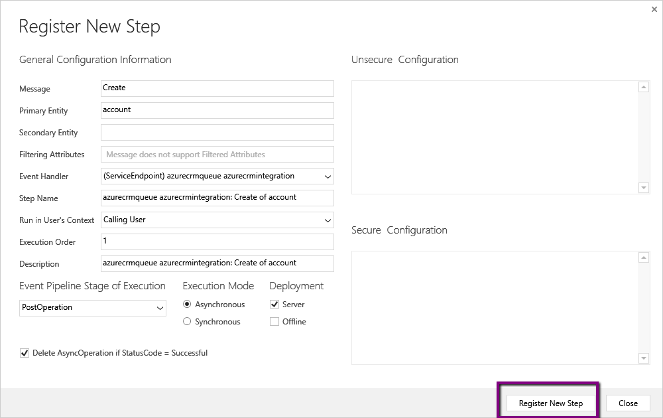Image resolution: width=663 pixels, height=418 pixels.
Task: Enable Offline deployment
Action: point(274,321)
